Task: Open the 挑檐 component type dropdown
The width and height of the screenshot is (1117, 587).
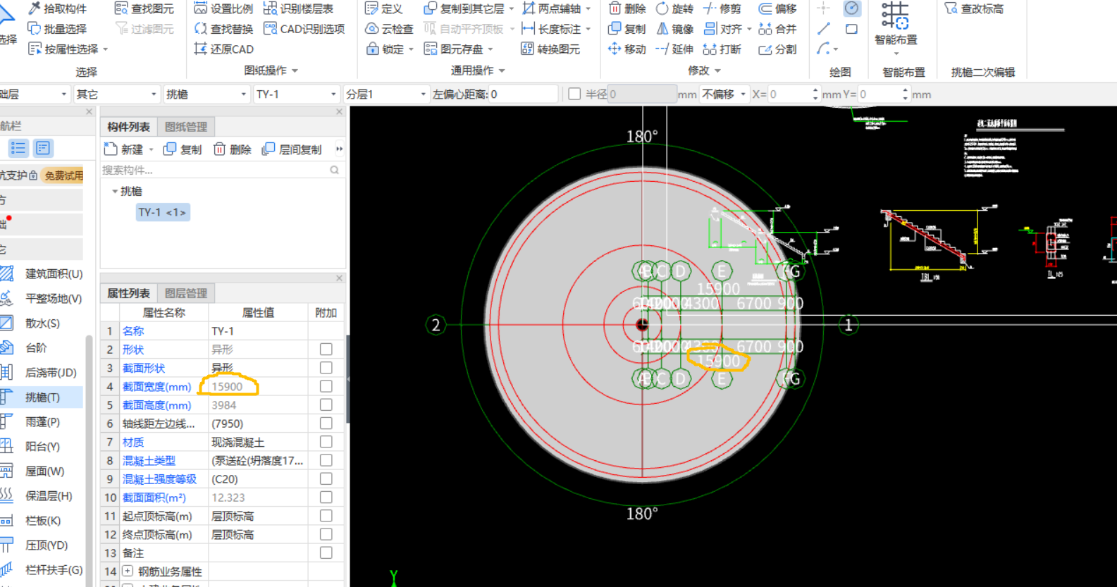Action: pos(206,94)
